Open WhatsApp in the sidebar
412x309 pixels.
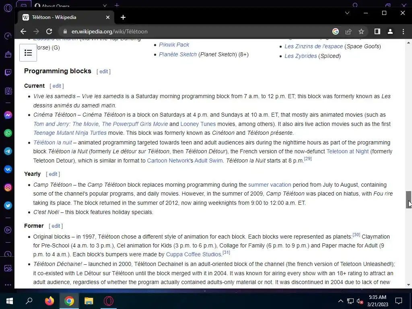[x=8, y=133]
